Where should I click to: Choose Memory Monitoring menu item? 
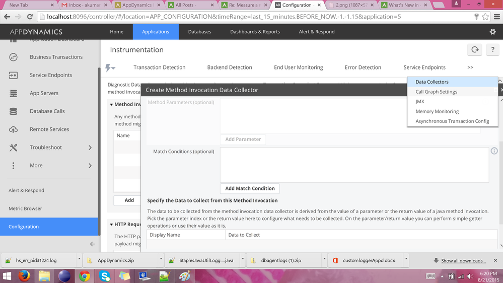click(x=452, y=111)
